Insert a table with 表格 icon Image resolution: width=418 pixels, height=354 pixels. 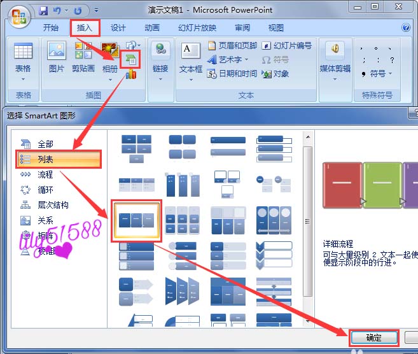[x=23, y=51]
